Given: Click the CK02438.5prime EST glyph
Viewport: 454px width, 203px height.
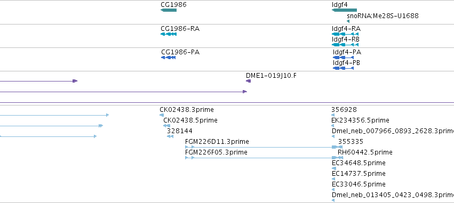Looking at the screenshot, I should (x=166, y=126).
